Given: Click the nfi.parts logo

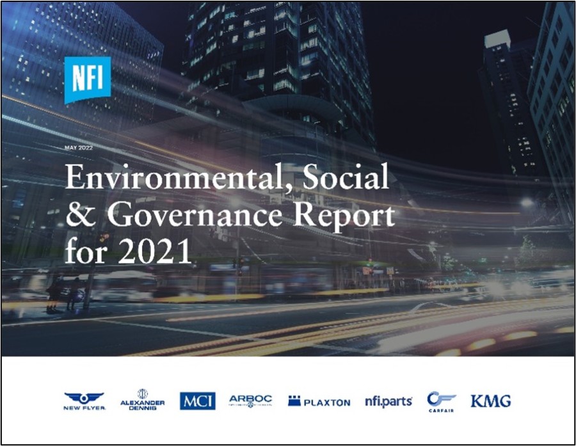Looking at the screenshot, I should pos(388,401).
